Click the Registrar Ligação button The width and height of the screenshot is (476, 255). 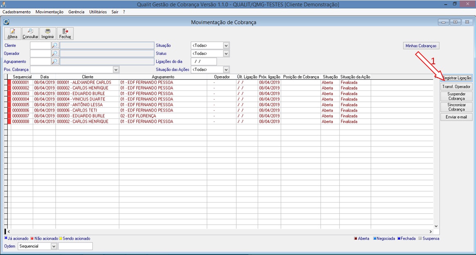pyautogui.click(x=456, y=78)
